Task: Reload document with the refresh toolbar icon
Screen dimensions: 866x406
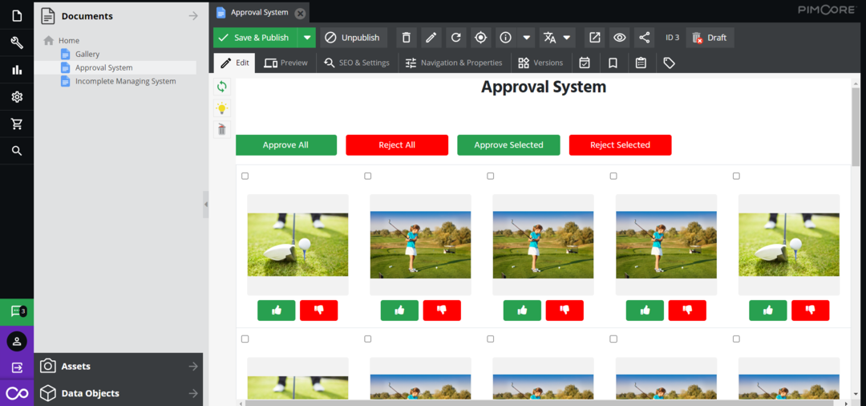Action: [455, 38]
